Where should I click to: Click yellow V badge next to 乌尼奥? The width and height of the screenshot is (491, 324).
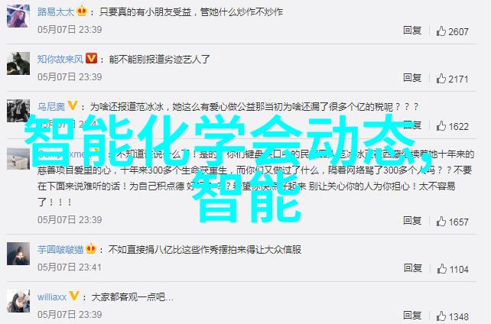click(x=73, y=105)
